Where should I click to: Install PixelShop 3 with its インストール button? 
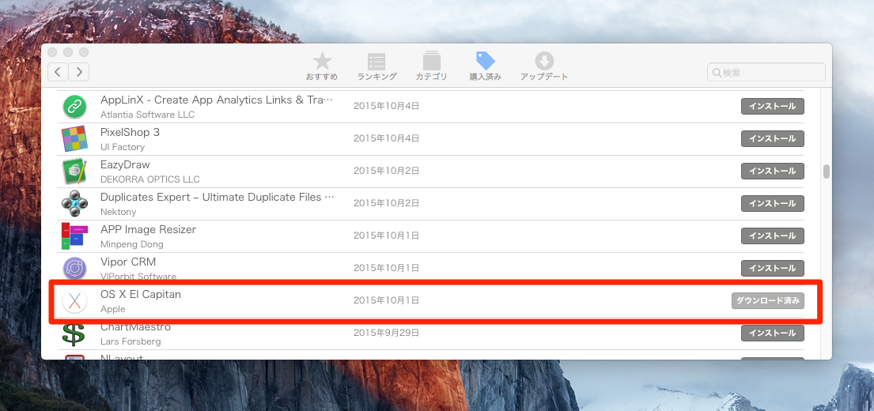coord(773,138)
